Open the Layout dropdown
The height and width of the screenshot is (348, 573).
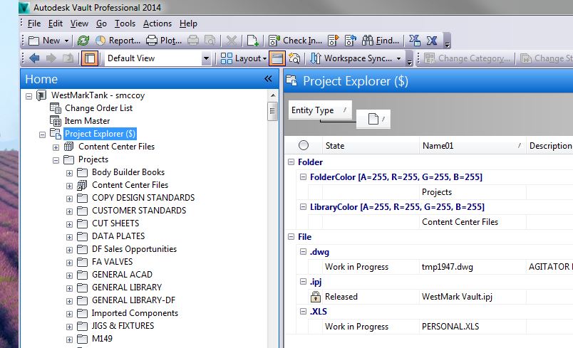click(243, 58)
